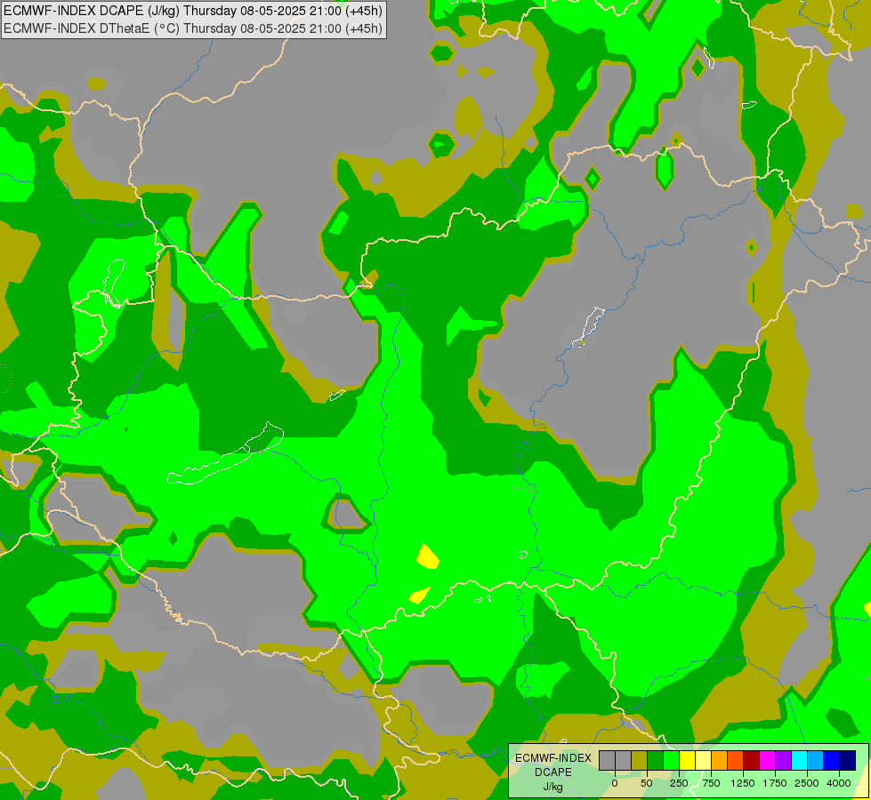Click the smaller yellow DCAPE patch near the border

point(419,596)
